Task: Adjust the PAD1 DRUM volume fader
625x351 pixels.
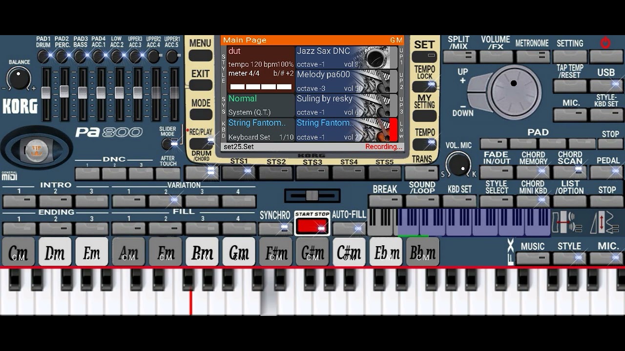Action: [46, 94]
